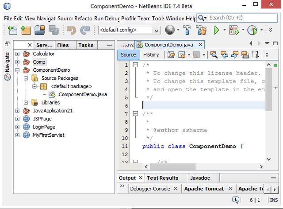The height and width of the screenshot is (209, 283).
Task: Collapse the Javadoc fold at line 7
Action: 135,113
